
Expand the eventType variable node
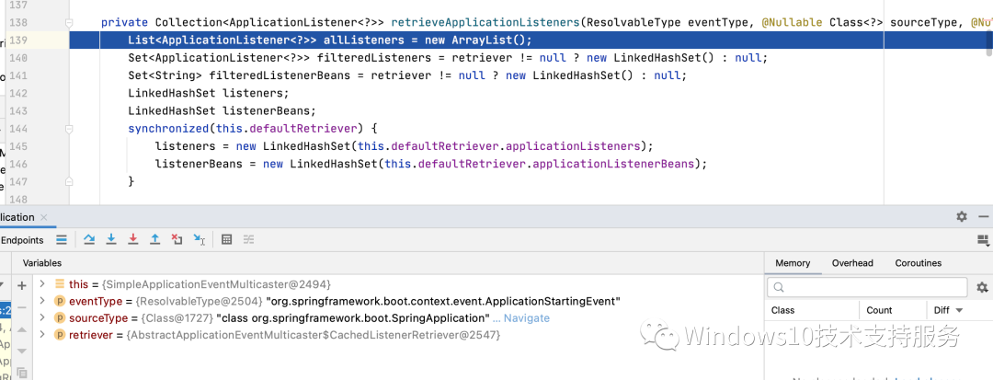coord(42,301)
